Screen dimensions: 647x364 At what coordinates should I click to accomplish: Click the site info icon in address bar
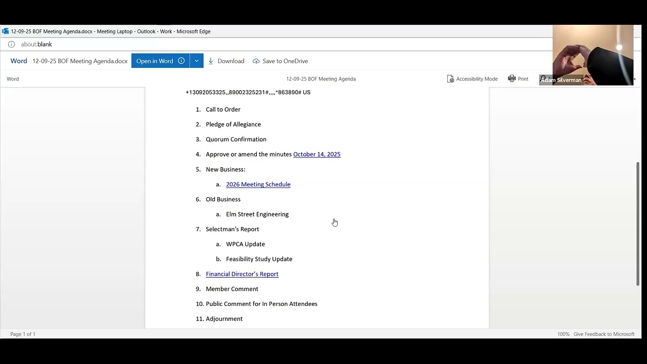point(11,44)
